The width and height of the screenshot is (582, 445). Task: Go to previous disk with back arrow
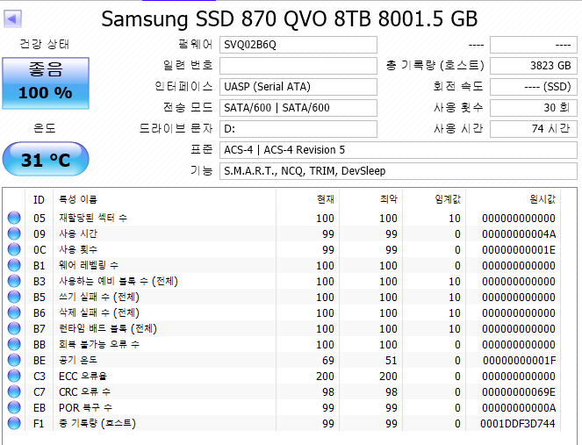(12, 19)
